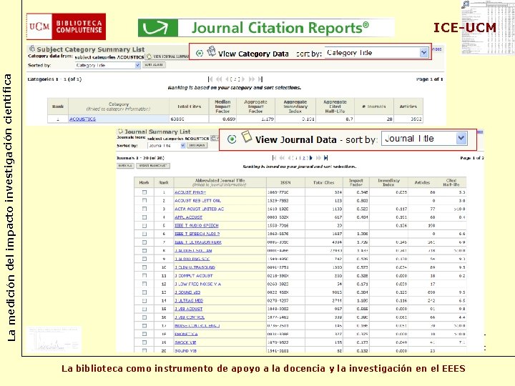
Task: Click the ISSN column header
Action: 285,182
